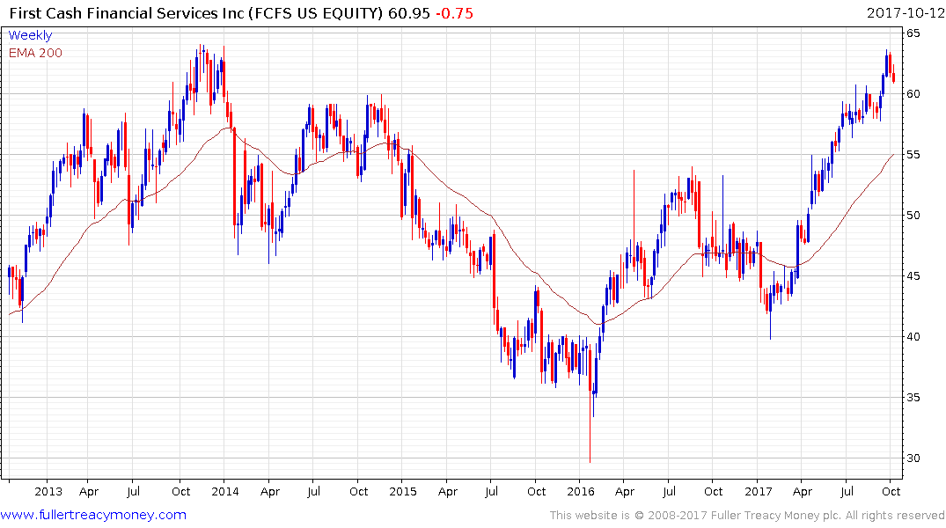Click the 2014 year label on time axis
The width and height of the screenshot is (946, 528).
pyautogui.click(x=225, y=491)
